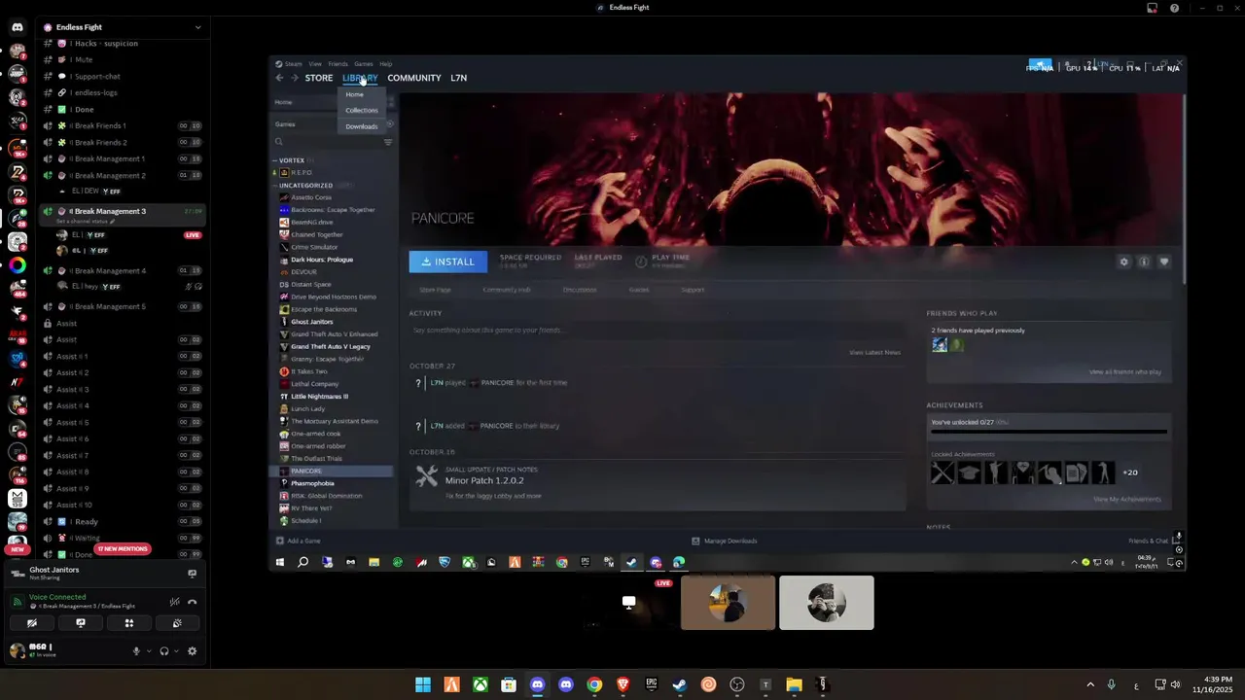This screenshot has height=700, width=1245.
Task: Open Discord soundboard button in voice panel
Action: pos(177,623)
